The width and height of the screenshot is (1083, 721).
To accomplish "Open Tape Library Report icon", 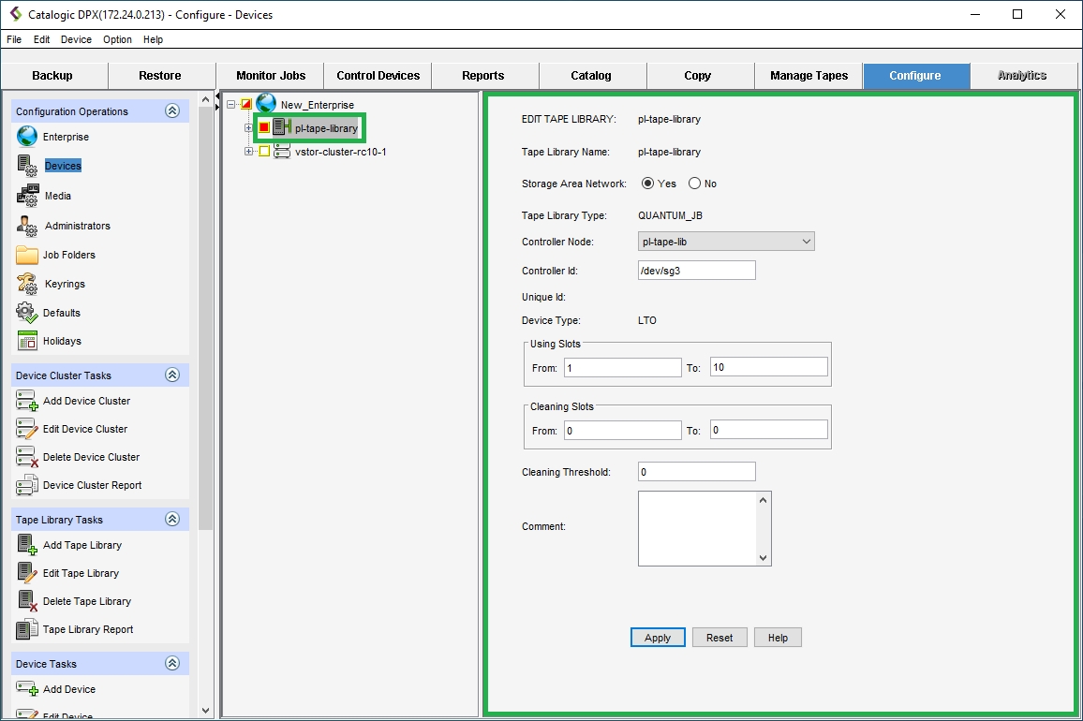I will [x=27, y=629].
